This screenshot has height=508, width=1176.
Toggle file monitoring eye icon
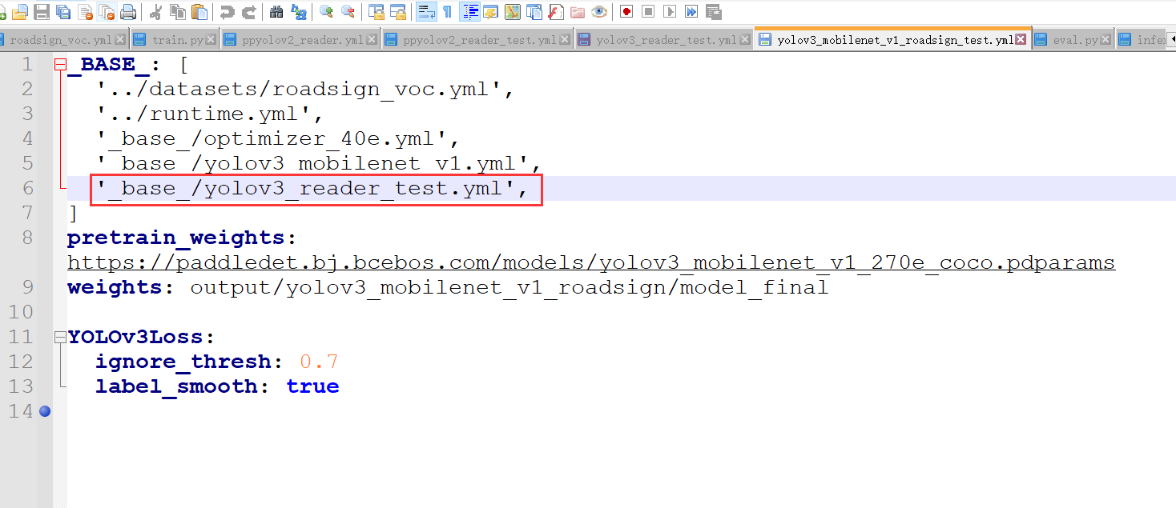tap(598, 12)
